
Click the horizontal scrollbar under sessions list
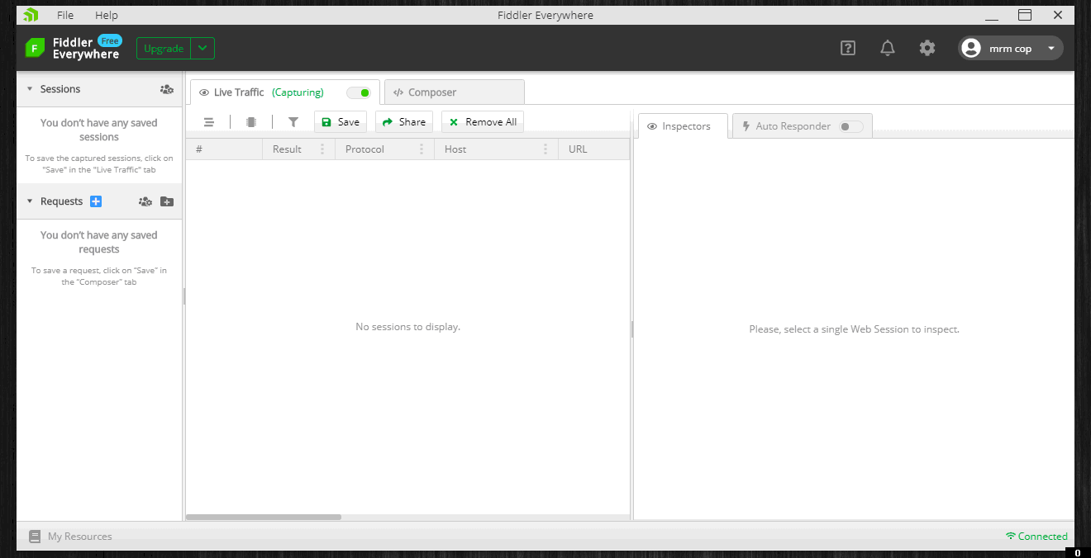[264, 518]
